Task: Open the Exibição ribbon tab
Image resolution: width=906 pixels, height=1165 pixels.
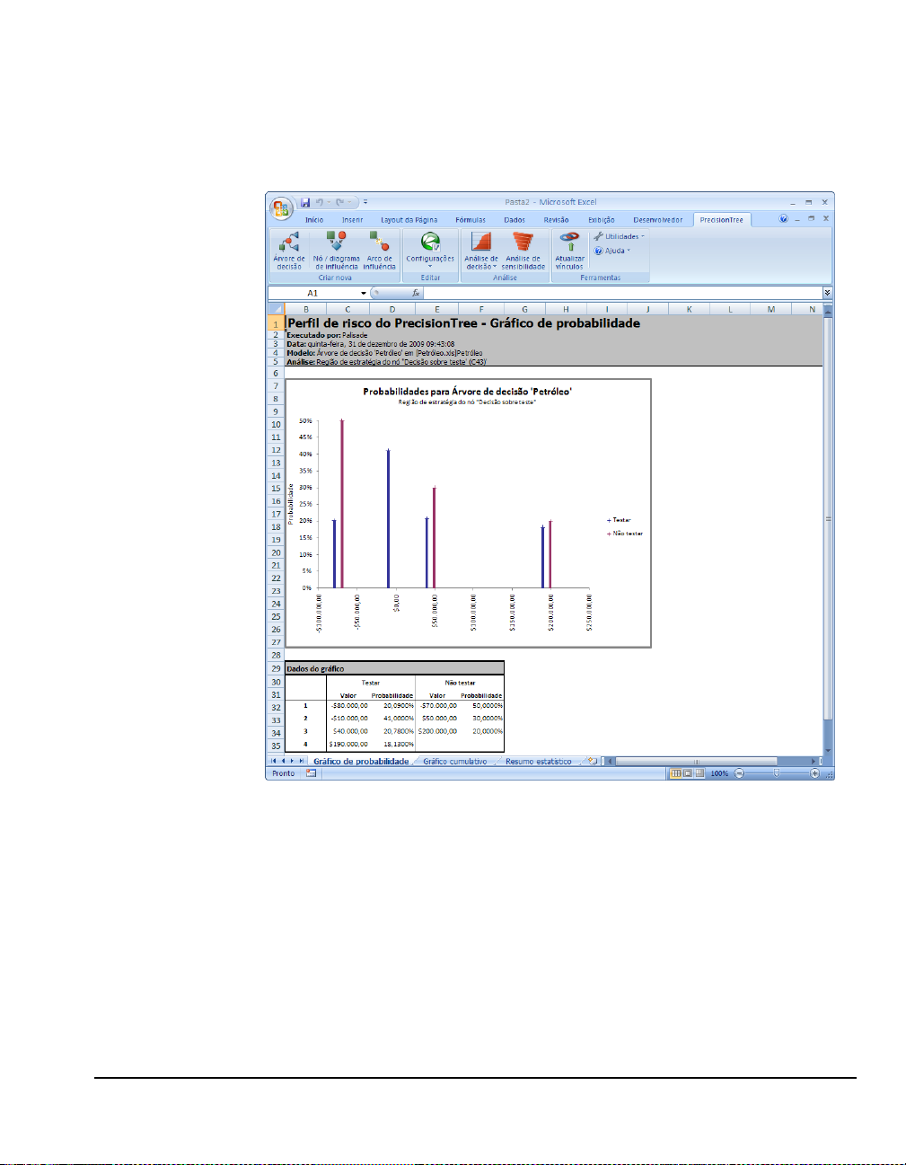Action: point(602,220)
